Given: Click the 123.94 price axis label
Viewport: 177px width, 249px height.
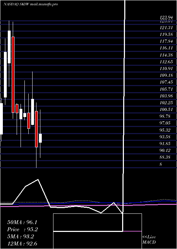Looking at the screenshot, I should coord(166,18).
